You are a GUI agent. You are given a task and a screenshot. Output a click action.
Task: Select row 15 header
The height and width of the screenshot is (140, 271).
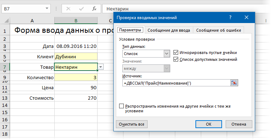5,112
